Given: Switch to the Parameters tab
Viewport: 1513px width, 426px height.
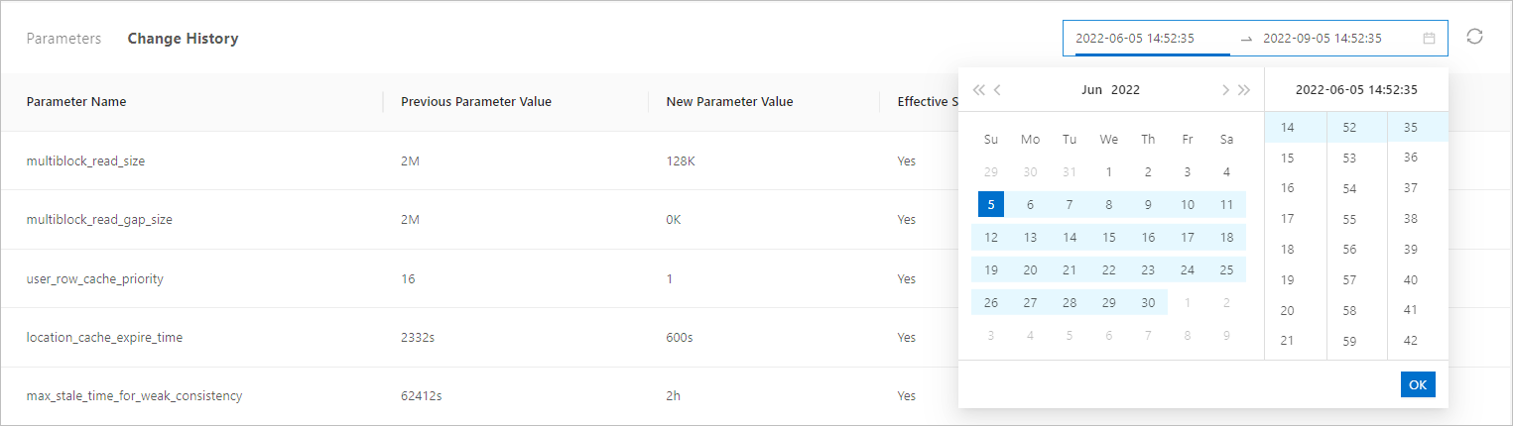Looking at the screenshot, I should coord(63,39).
